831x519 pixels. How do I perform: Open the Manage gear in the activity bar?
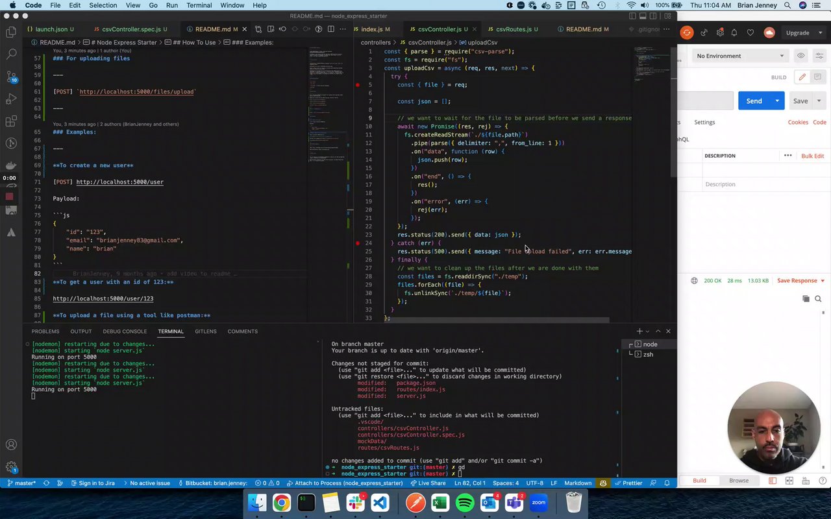[11, 467]
